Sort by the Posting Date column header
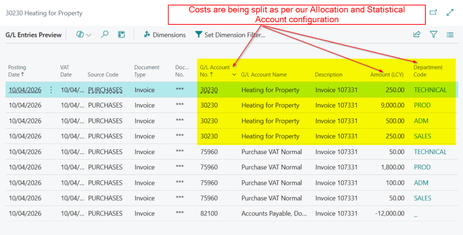 [x=17, y=71]
